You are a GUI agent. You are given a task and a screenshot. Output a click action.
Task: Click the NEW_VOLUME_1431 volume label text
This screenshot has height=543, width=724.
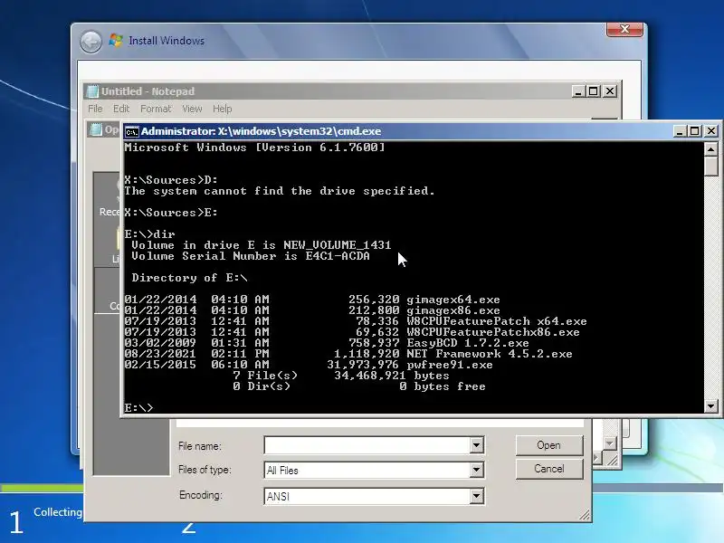click(x=337, y=245)
